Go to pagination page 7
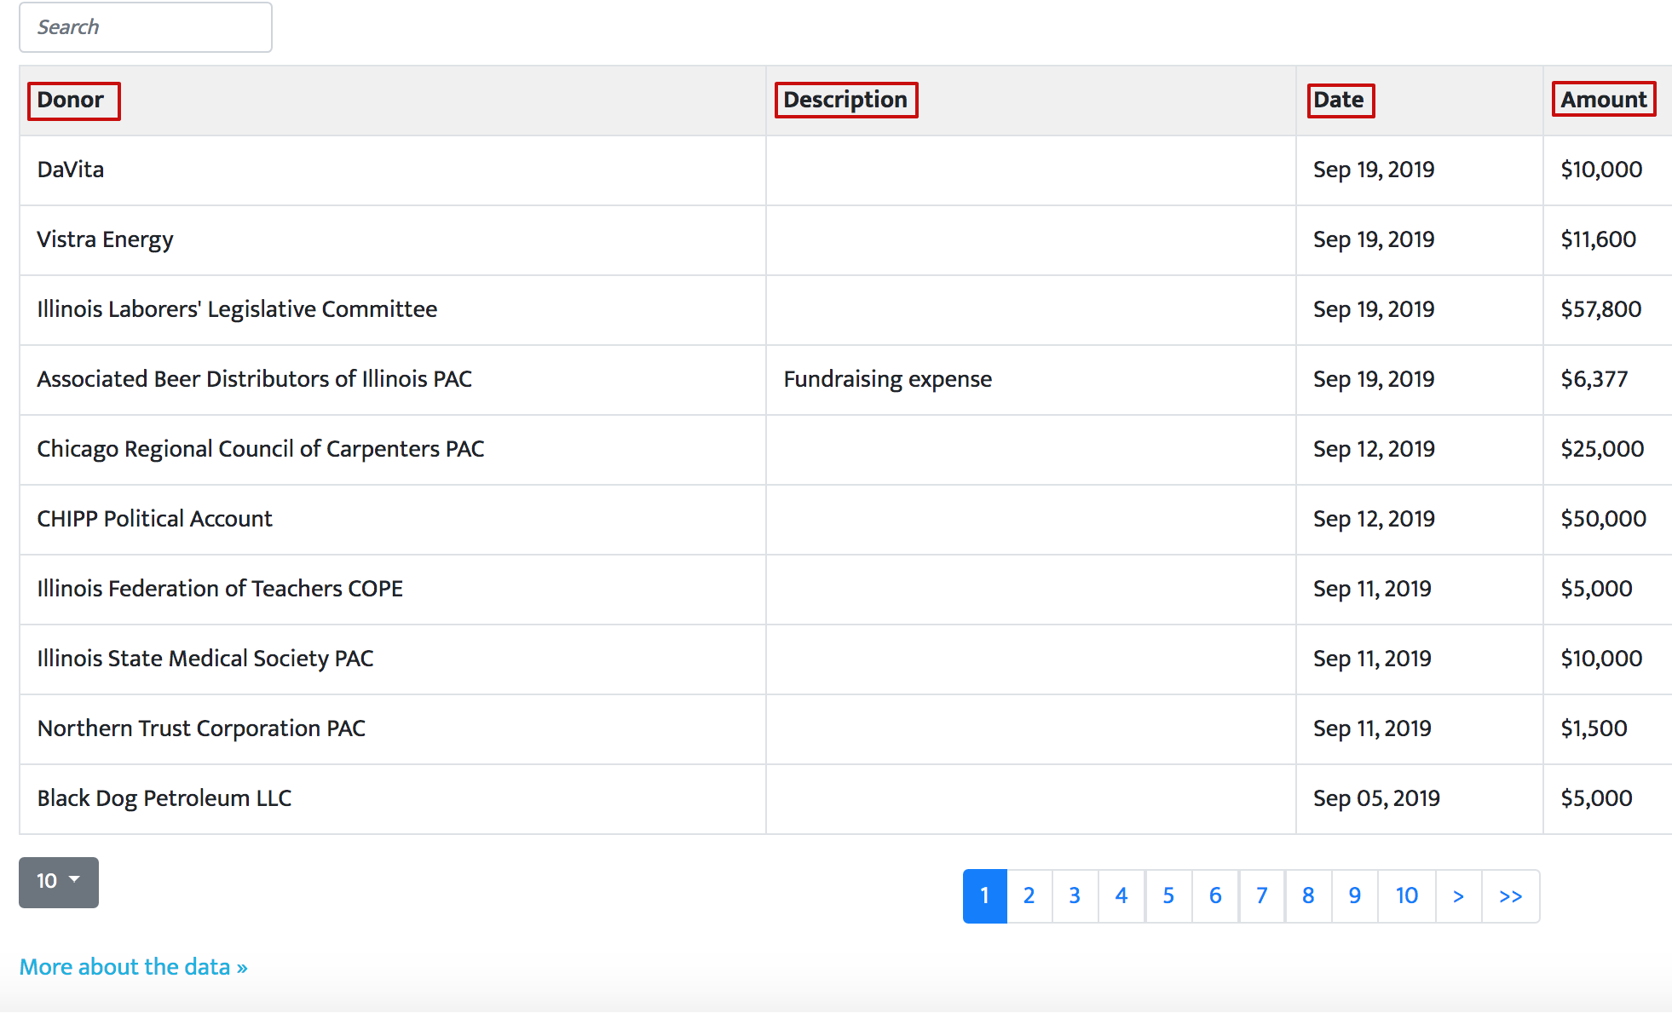 1262,895
